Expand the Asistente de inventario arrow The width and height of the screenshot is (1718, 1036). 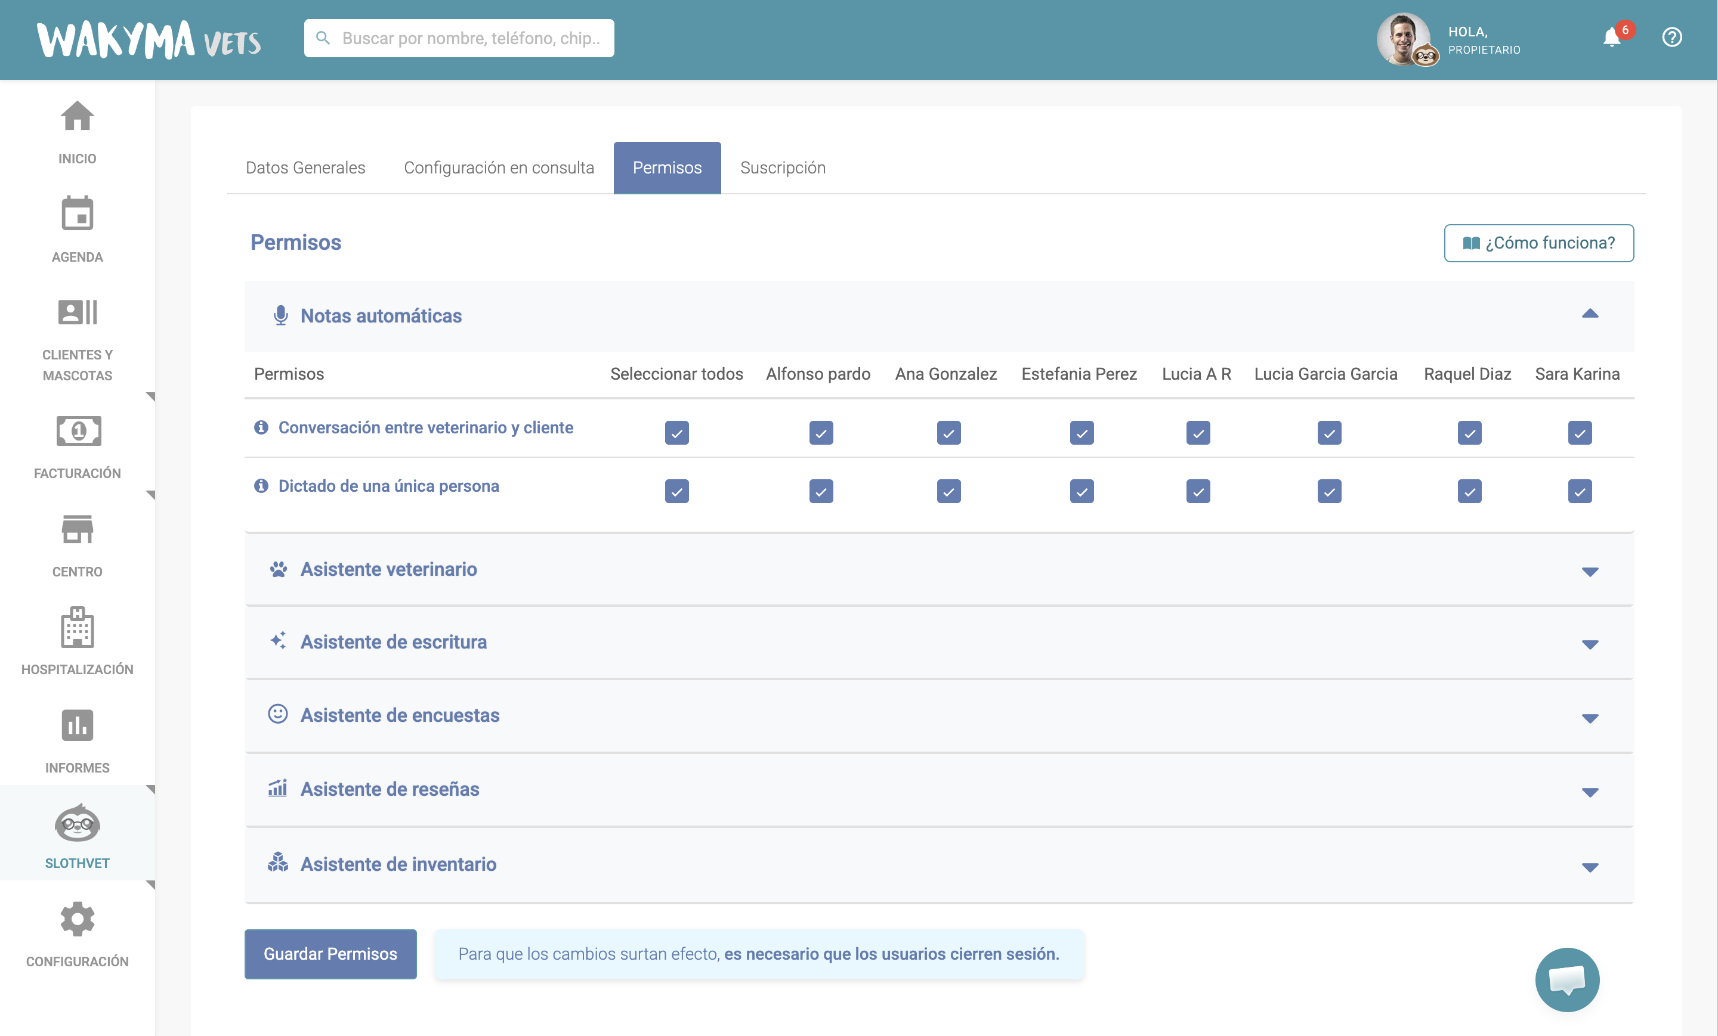pyautogui.click(x=1590, y=867)
